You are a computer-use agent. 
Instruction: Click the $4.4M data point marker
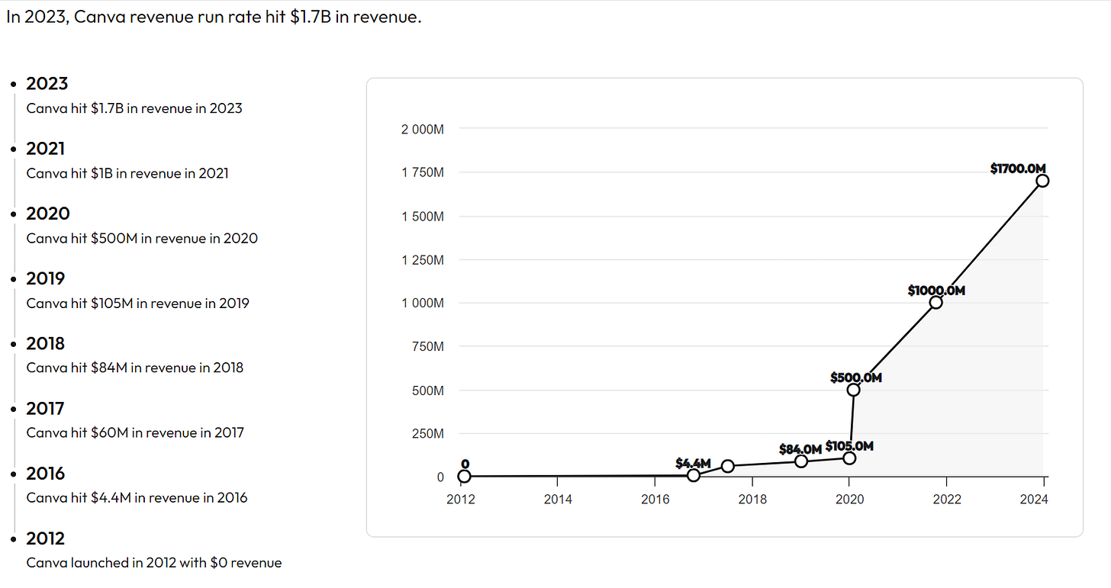693,474
